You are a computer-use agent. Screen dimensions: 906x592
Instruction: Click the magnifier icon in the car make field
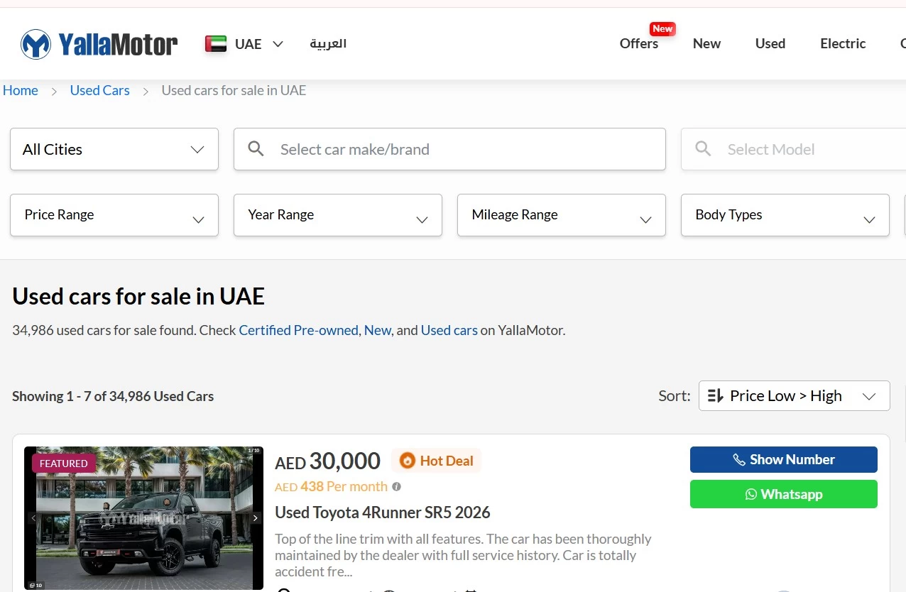[256, 149]
